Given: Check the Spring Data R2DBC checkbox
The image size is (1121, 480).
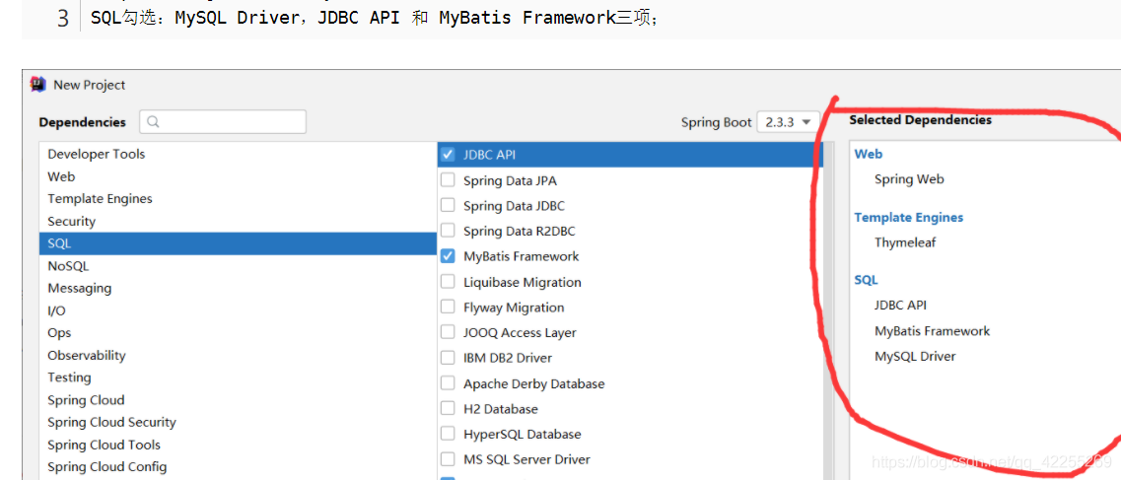Looking at the screenshot, I should pyautogui.click(x=448, y=231).
